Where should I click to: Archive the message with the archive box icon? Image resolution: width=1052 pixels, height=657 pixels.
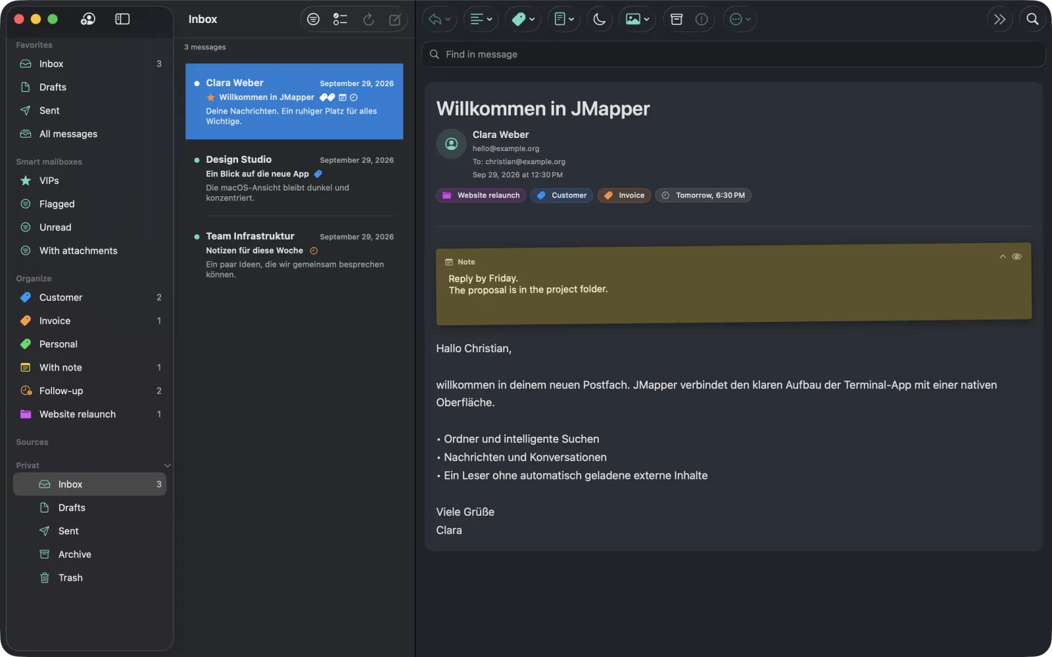point(677,19)
